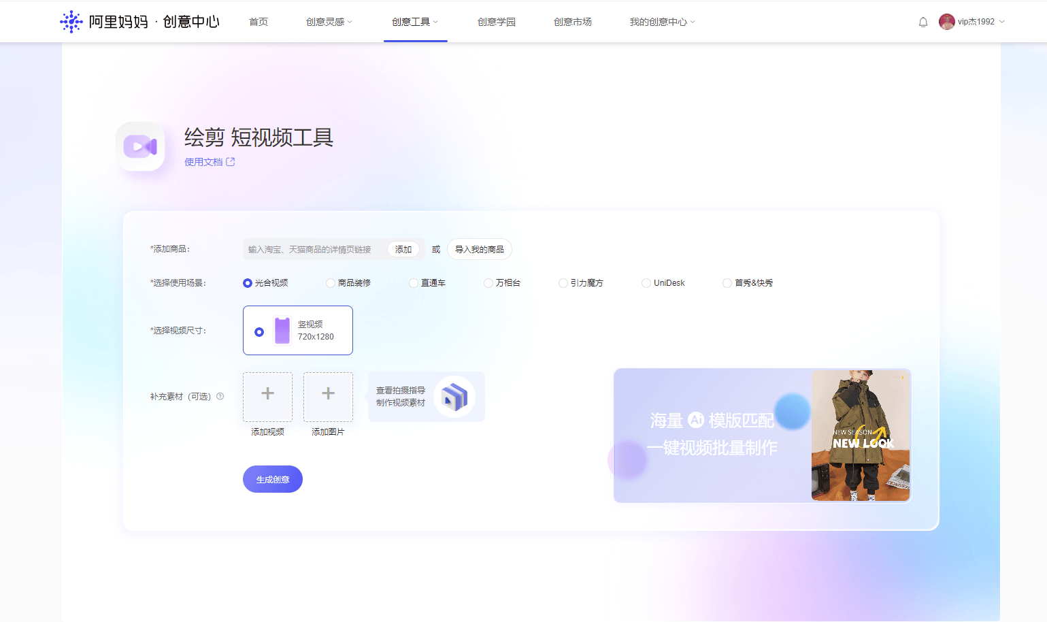This screenshot has height=622, width=1047.
Task: Open the 创意市场 tab
Action: pos(572,22)
